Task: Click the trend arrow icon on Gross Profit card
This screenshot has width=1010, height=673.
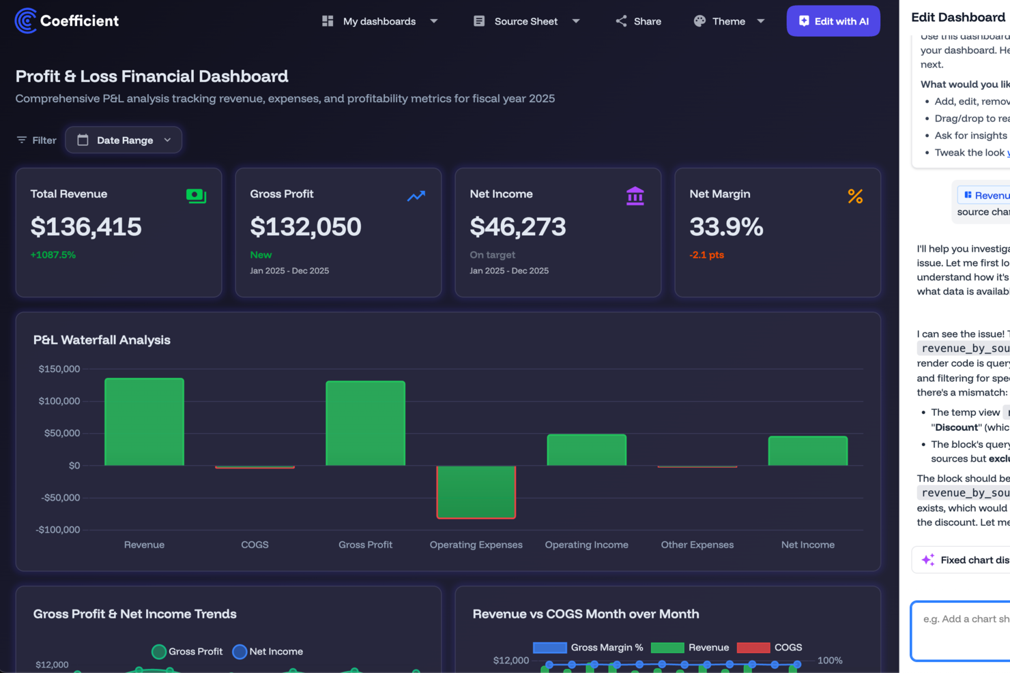Action: (x=416, y=196)
